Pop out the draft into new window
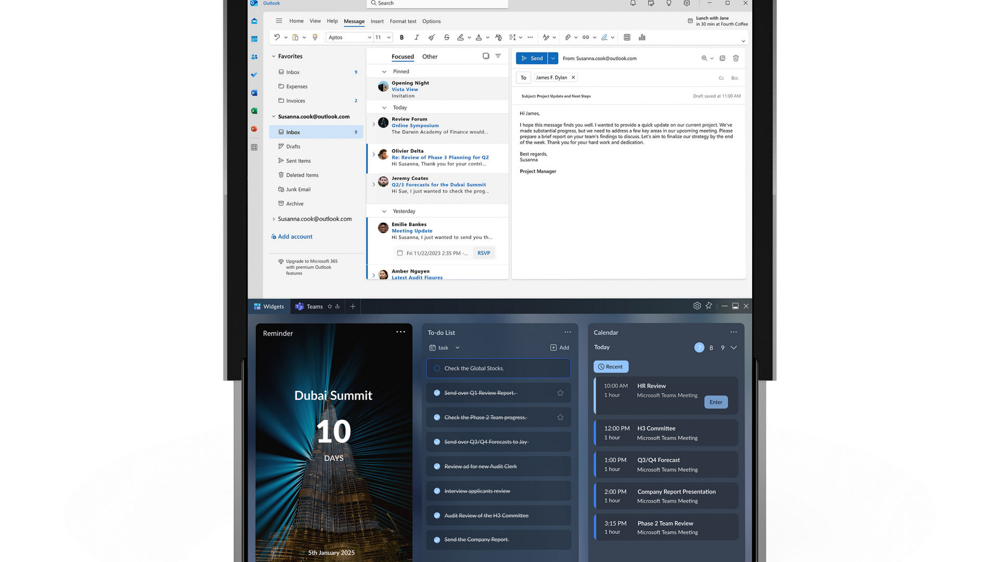Screen dimensions: 1000x562 pyautogui.click(x=722, y=58)
